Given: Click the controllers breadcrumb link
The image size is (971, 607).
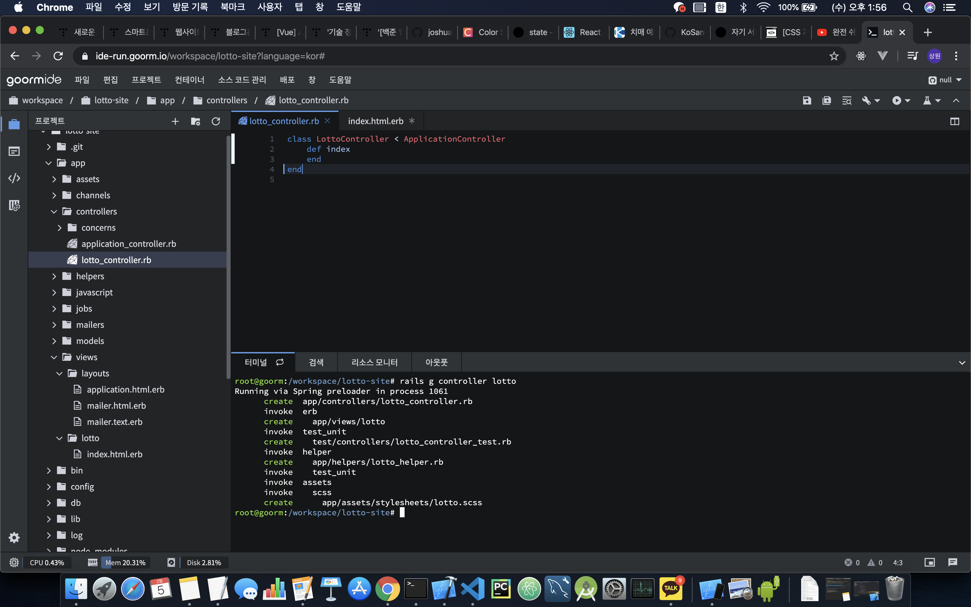Looking at the screenshot, I should 226,100.
